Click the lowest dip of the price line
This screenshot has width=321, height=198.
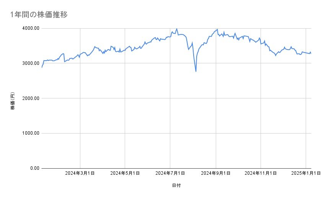click(x=196, y=71)
